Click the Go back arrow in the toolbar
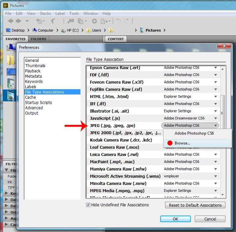Image resolution: width=236 pixels, height=232 pixels. pos(11,21)
